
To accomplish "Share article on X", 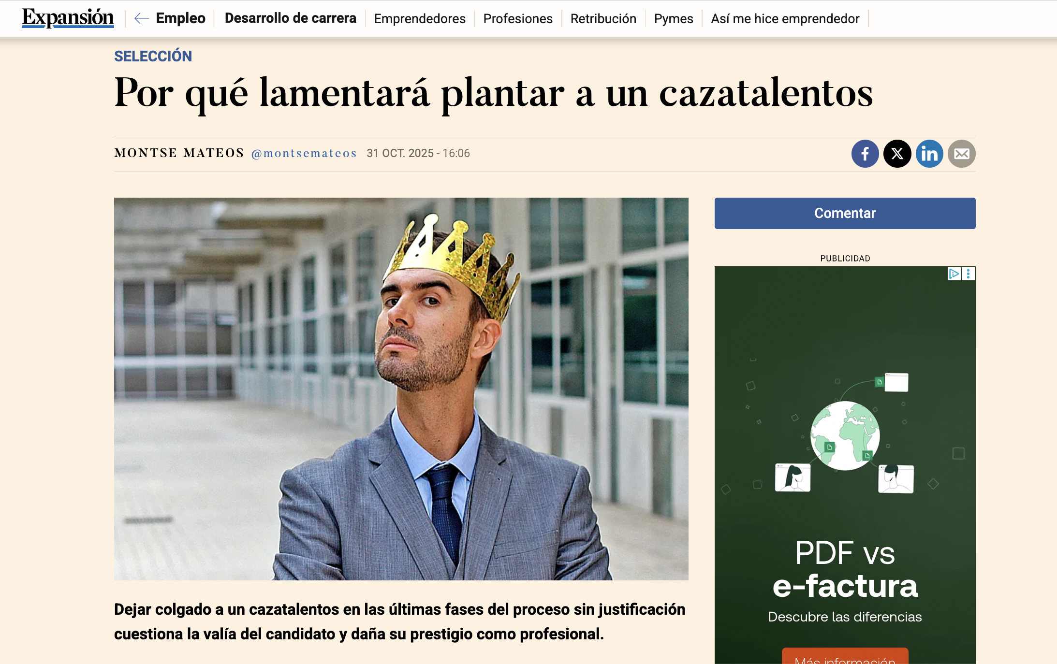I will click(897, 154).
